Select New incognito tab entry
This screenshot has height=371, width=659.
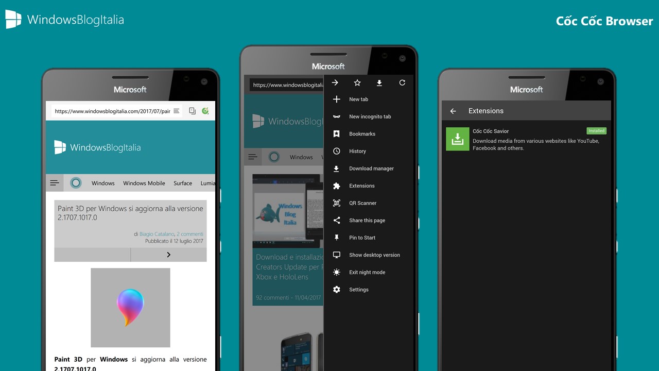click(x=369, y=116)
